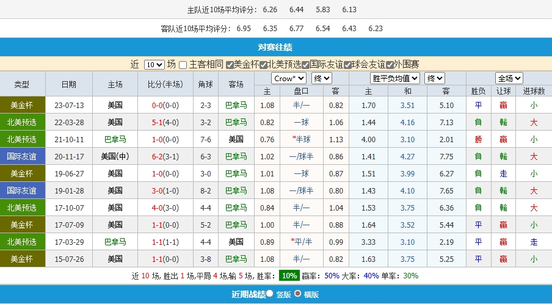This screenshot has height=304, width=552.
Task: Click the 0-0(0-0) score on 23-07-13
Action: click(165, 105)
